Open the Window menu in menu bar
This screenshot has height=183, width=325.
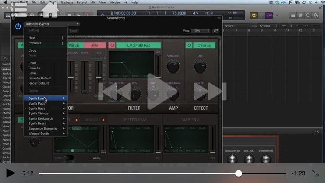(x=115, y=3)
